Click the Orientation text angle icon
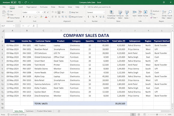 tap(63, 12)
